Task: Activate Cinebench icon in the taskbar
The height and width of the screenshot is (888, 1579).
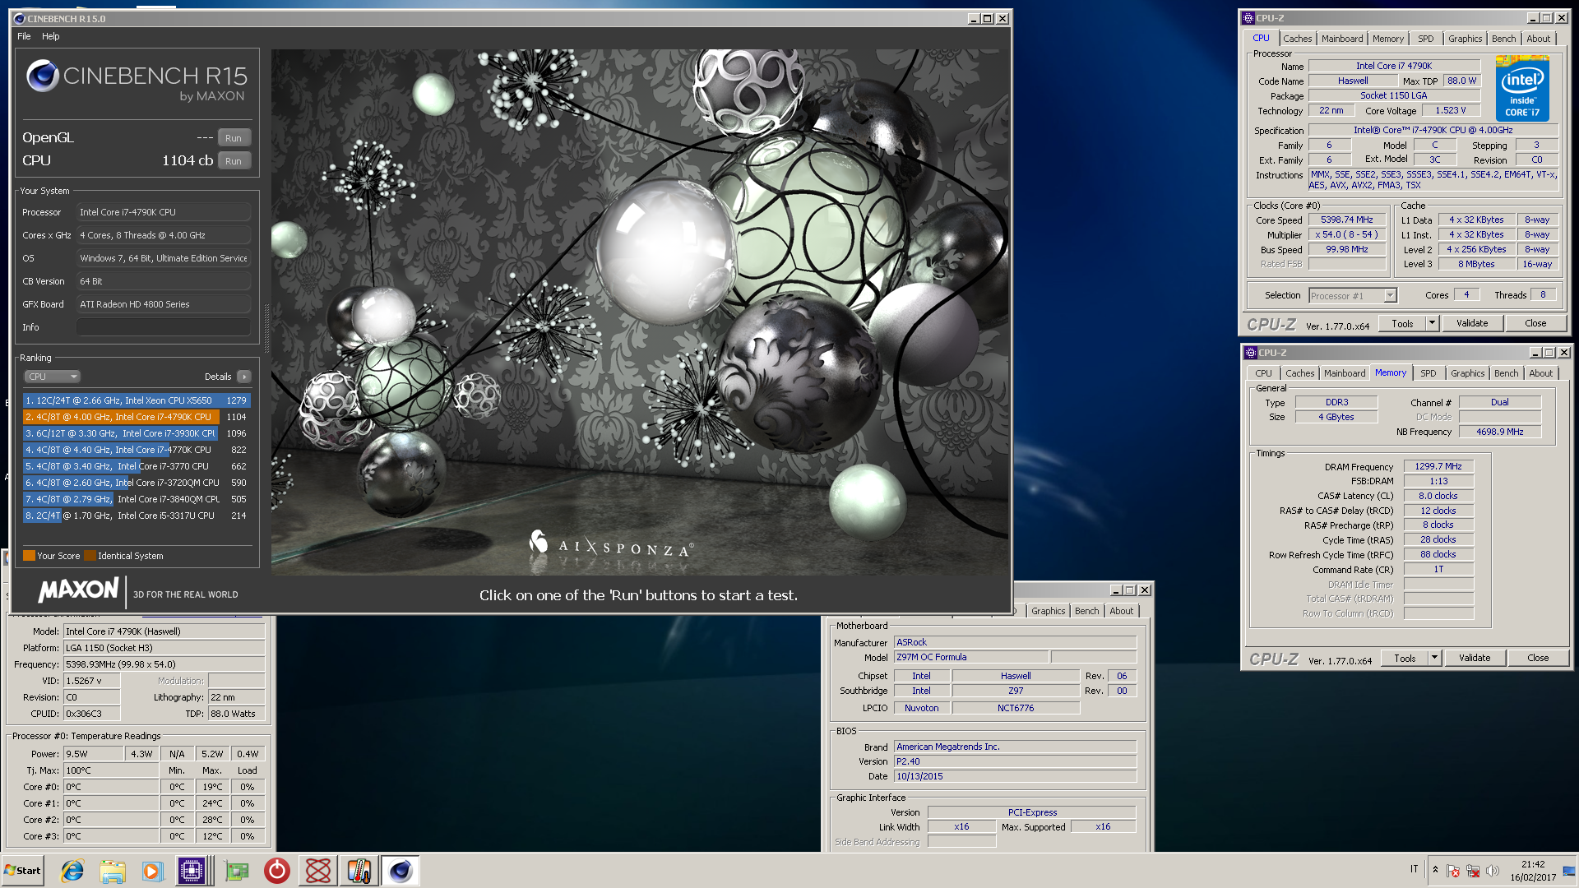Action: [401, 871]
